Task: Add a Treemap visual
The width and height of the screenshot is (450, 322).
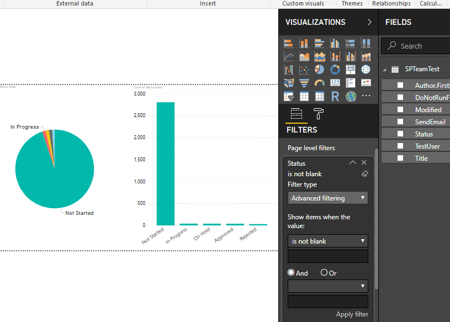Action: (x=350, y=69)
